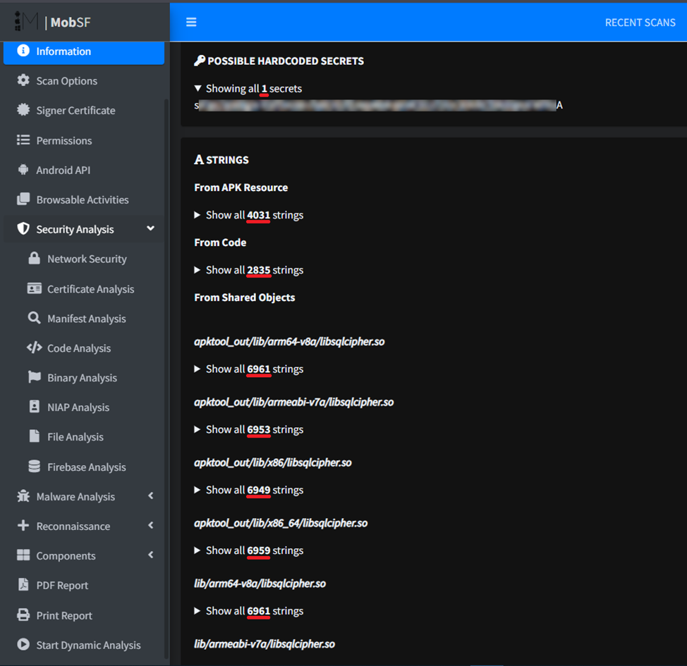
Task: Click the Print Report printer icon
Action: (x=23, y=615)
